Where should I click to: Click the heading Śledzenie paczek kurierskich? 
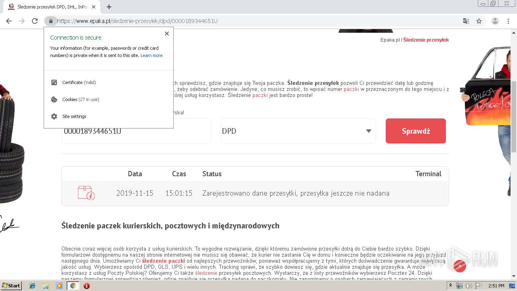tap(170, 226)
